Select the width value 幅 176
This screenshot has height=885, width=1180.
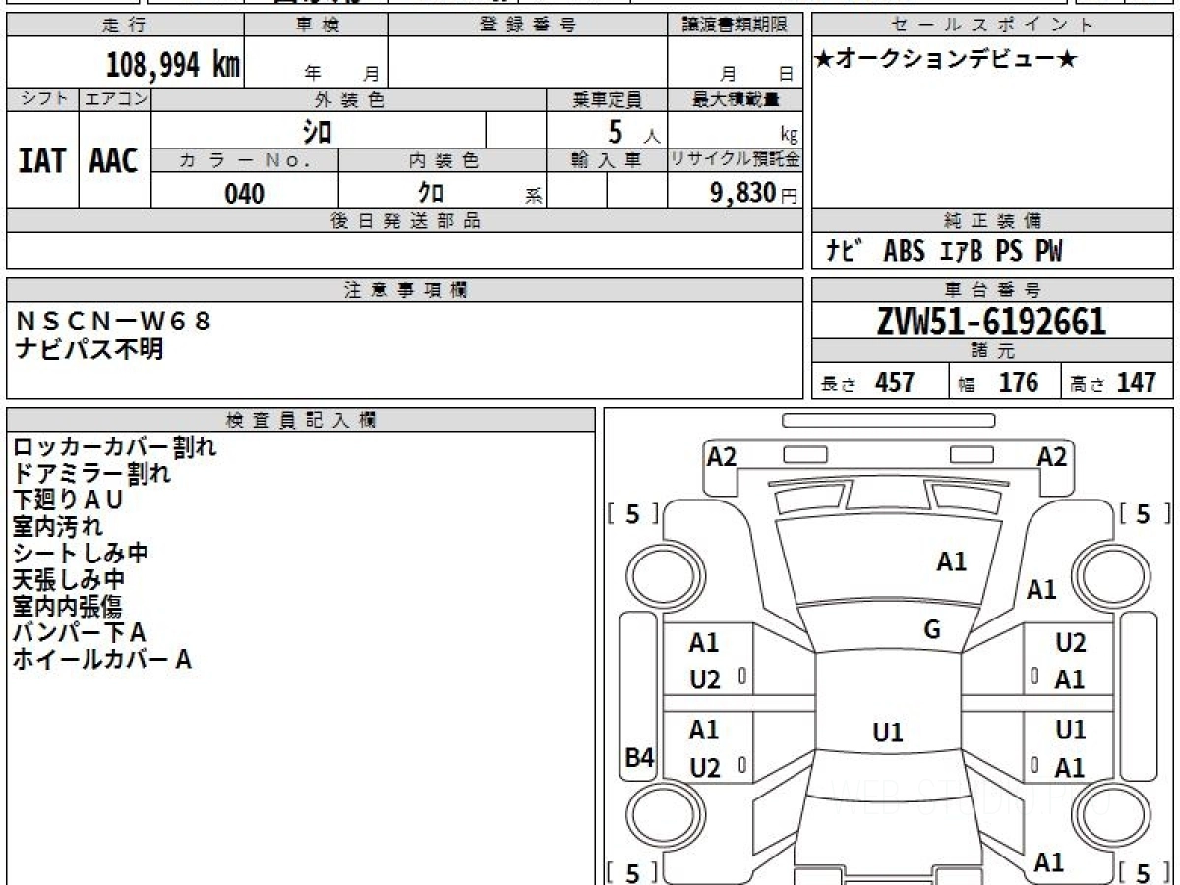pyautogui.click(x=998, y=383)
